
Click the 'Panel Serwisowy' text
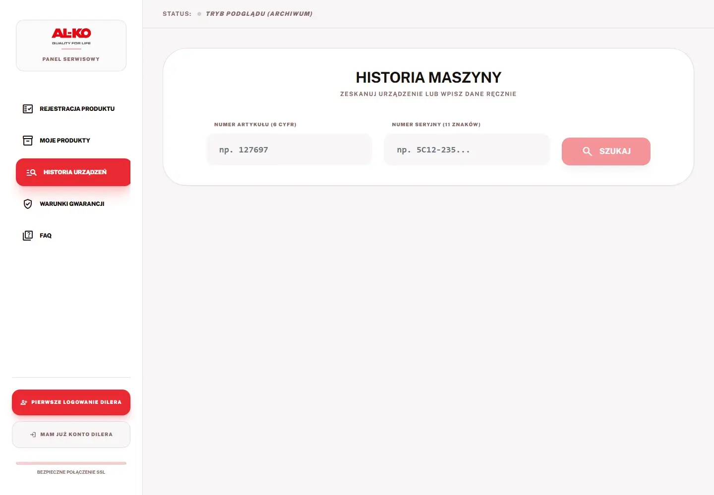[71, 59]
